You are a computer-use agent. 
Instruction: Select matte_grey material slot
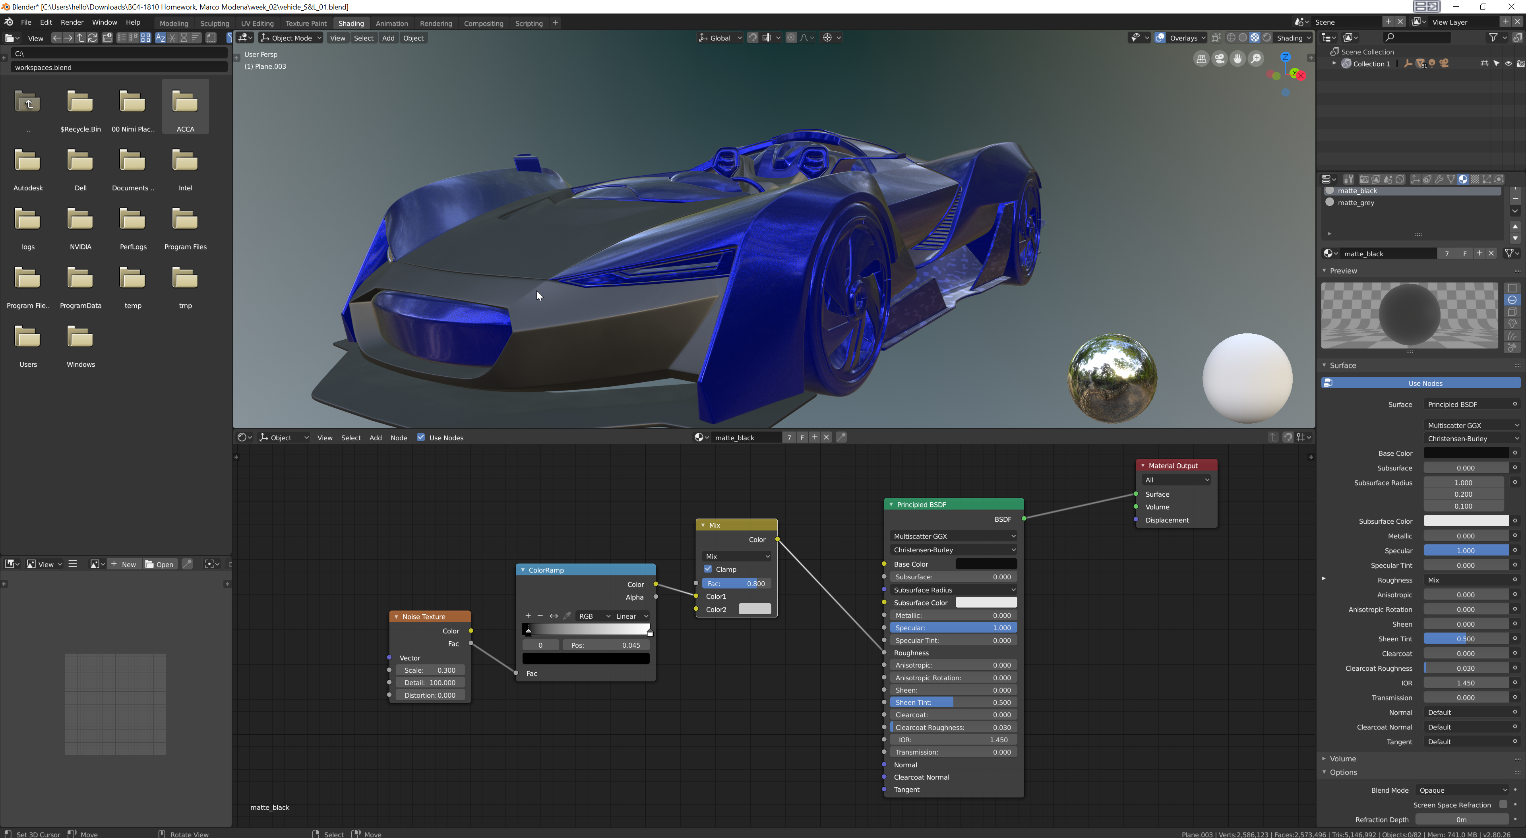coord(1356,203)
